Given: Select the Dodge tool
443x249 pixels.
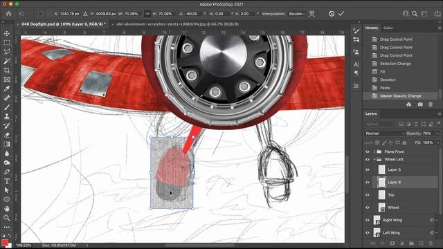Looking at the screenshot, I should tap(7, 163).
